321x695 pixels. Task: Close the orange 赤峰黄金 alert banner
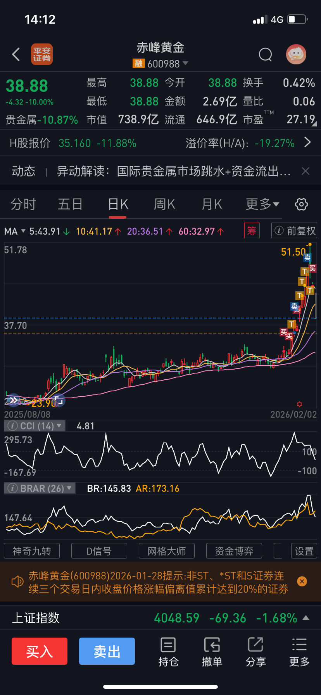point(302,581)
